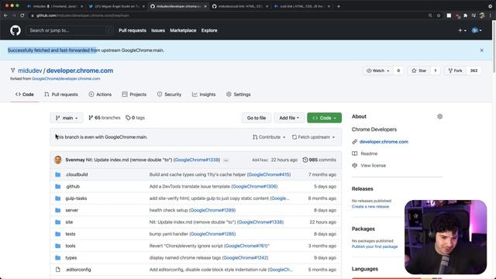The height and width of the screenshot is (279, 496).
Task: Switch to the Actions tab
Action: (x=100, y=95)
